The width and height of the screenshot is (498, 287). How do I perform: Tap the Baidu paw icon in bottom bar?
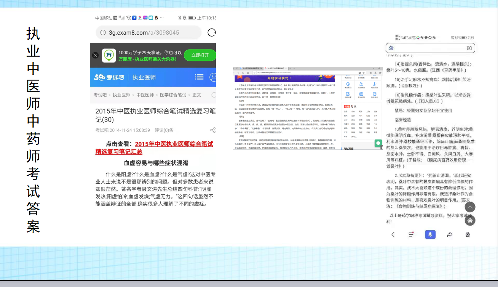[x=468, y=234]
